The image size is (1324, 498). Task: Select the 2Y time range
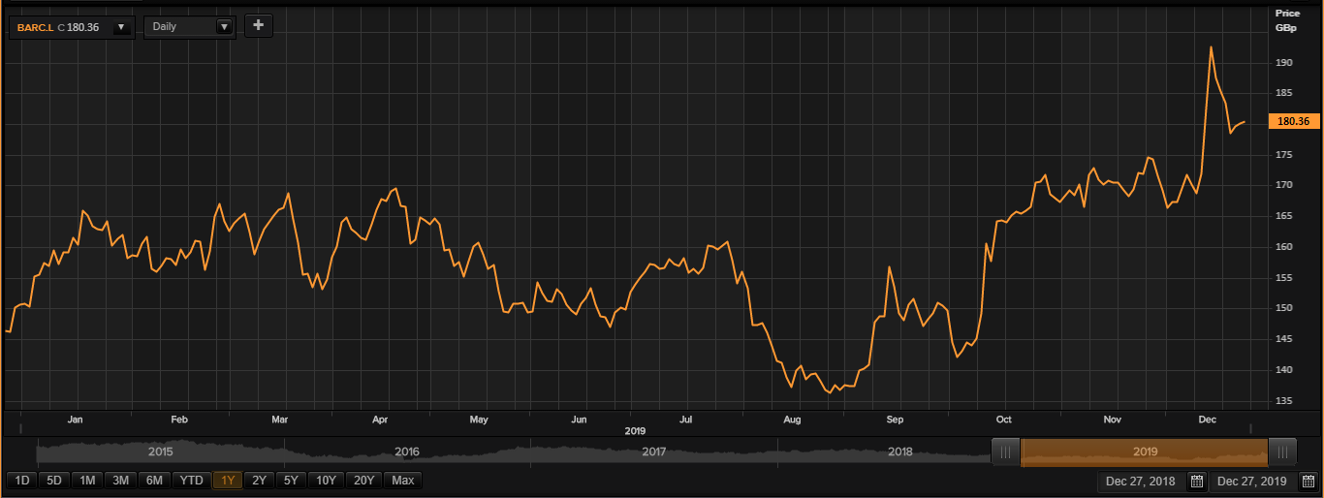click(x=259, y=480)
